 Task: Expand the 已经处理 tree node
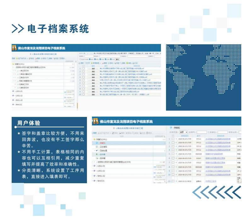(x=94, y=151)
